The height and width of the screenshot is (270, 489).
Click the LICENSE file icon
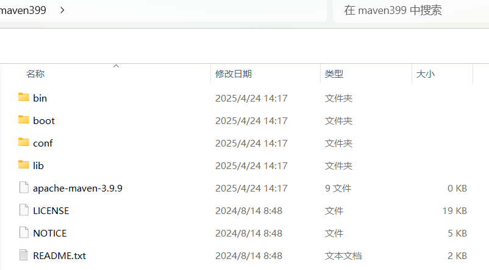[24, 210]
